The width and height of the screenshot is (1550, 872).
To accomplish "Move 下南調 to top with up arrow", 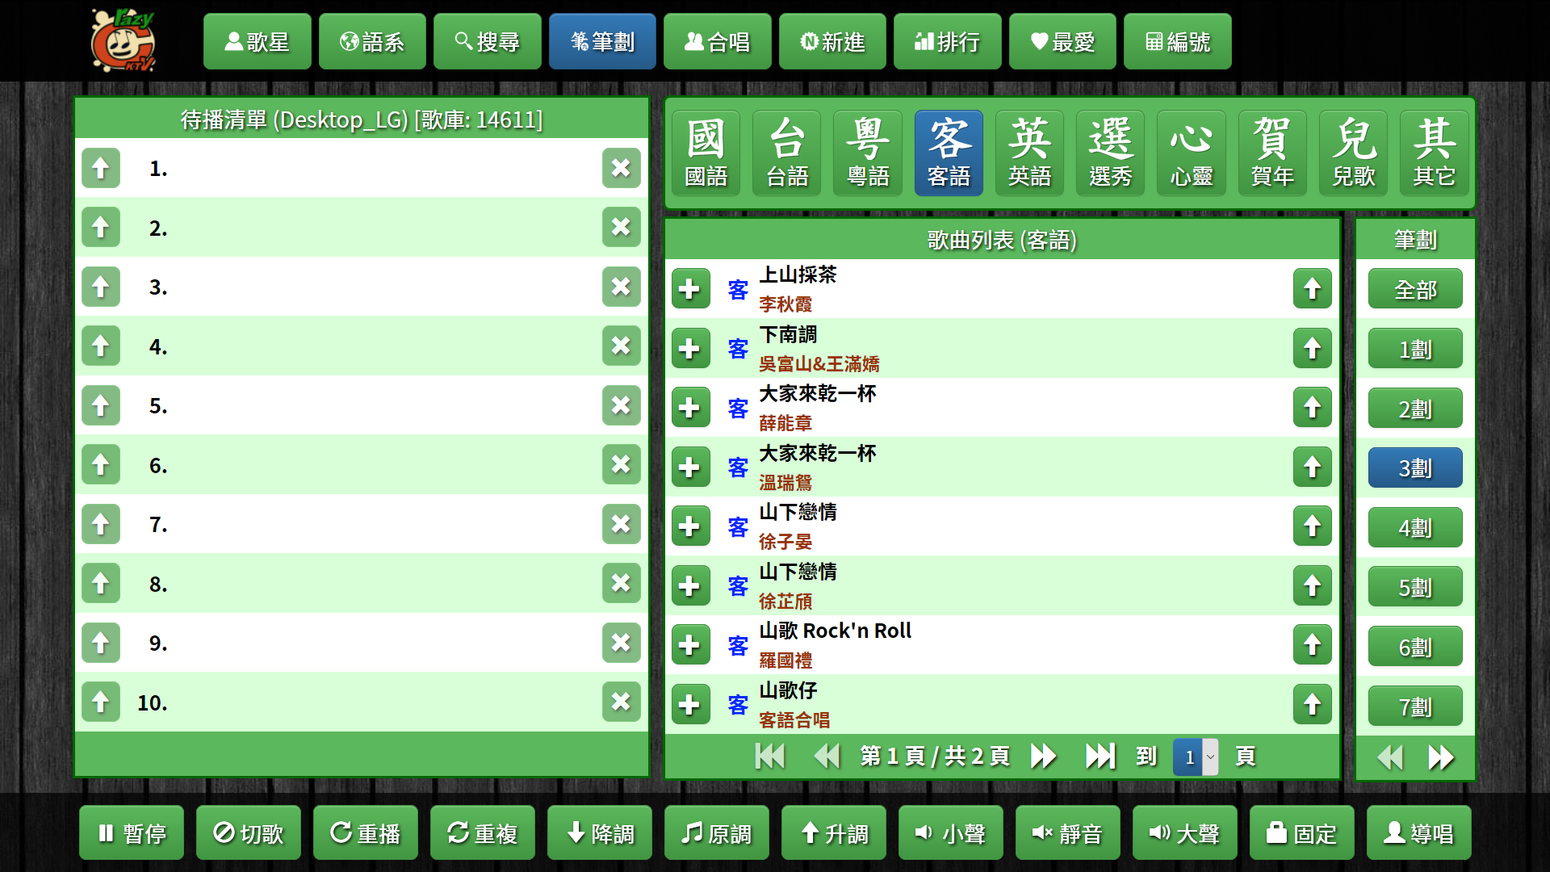I will pos(1312,349).
